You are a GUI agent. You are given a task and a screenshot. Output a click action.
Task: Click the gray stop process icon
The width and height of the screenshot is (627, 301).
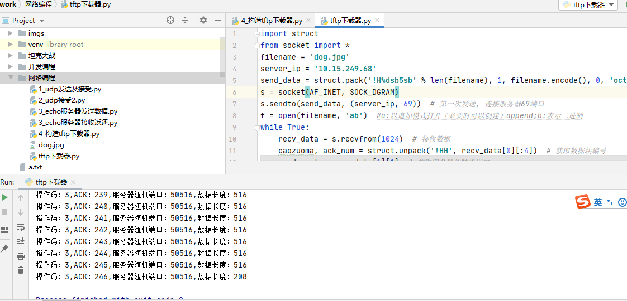[x=5, y=212]
